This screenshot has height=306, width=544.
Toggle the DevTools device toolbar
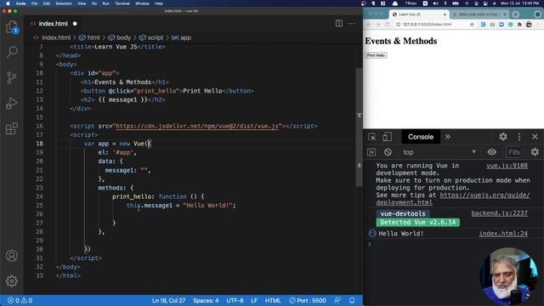388,137
